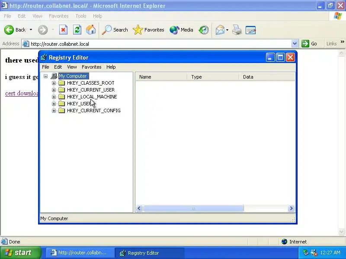Click the Registry Editor title bar icon
346x259 pixels.
[44, 57]
